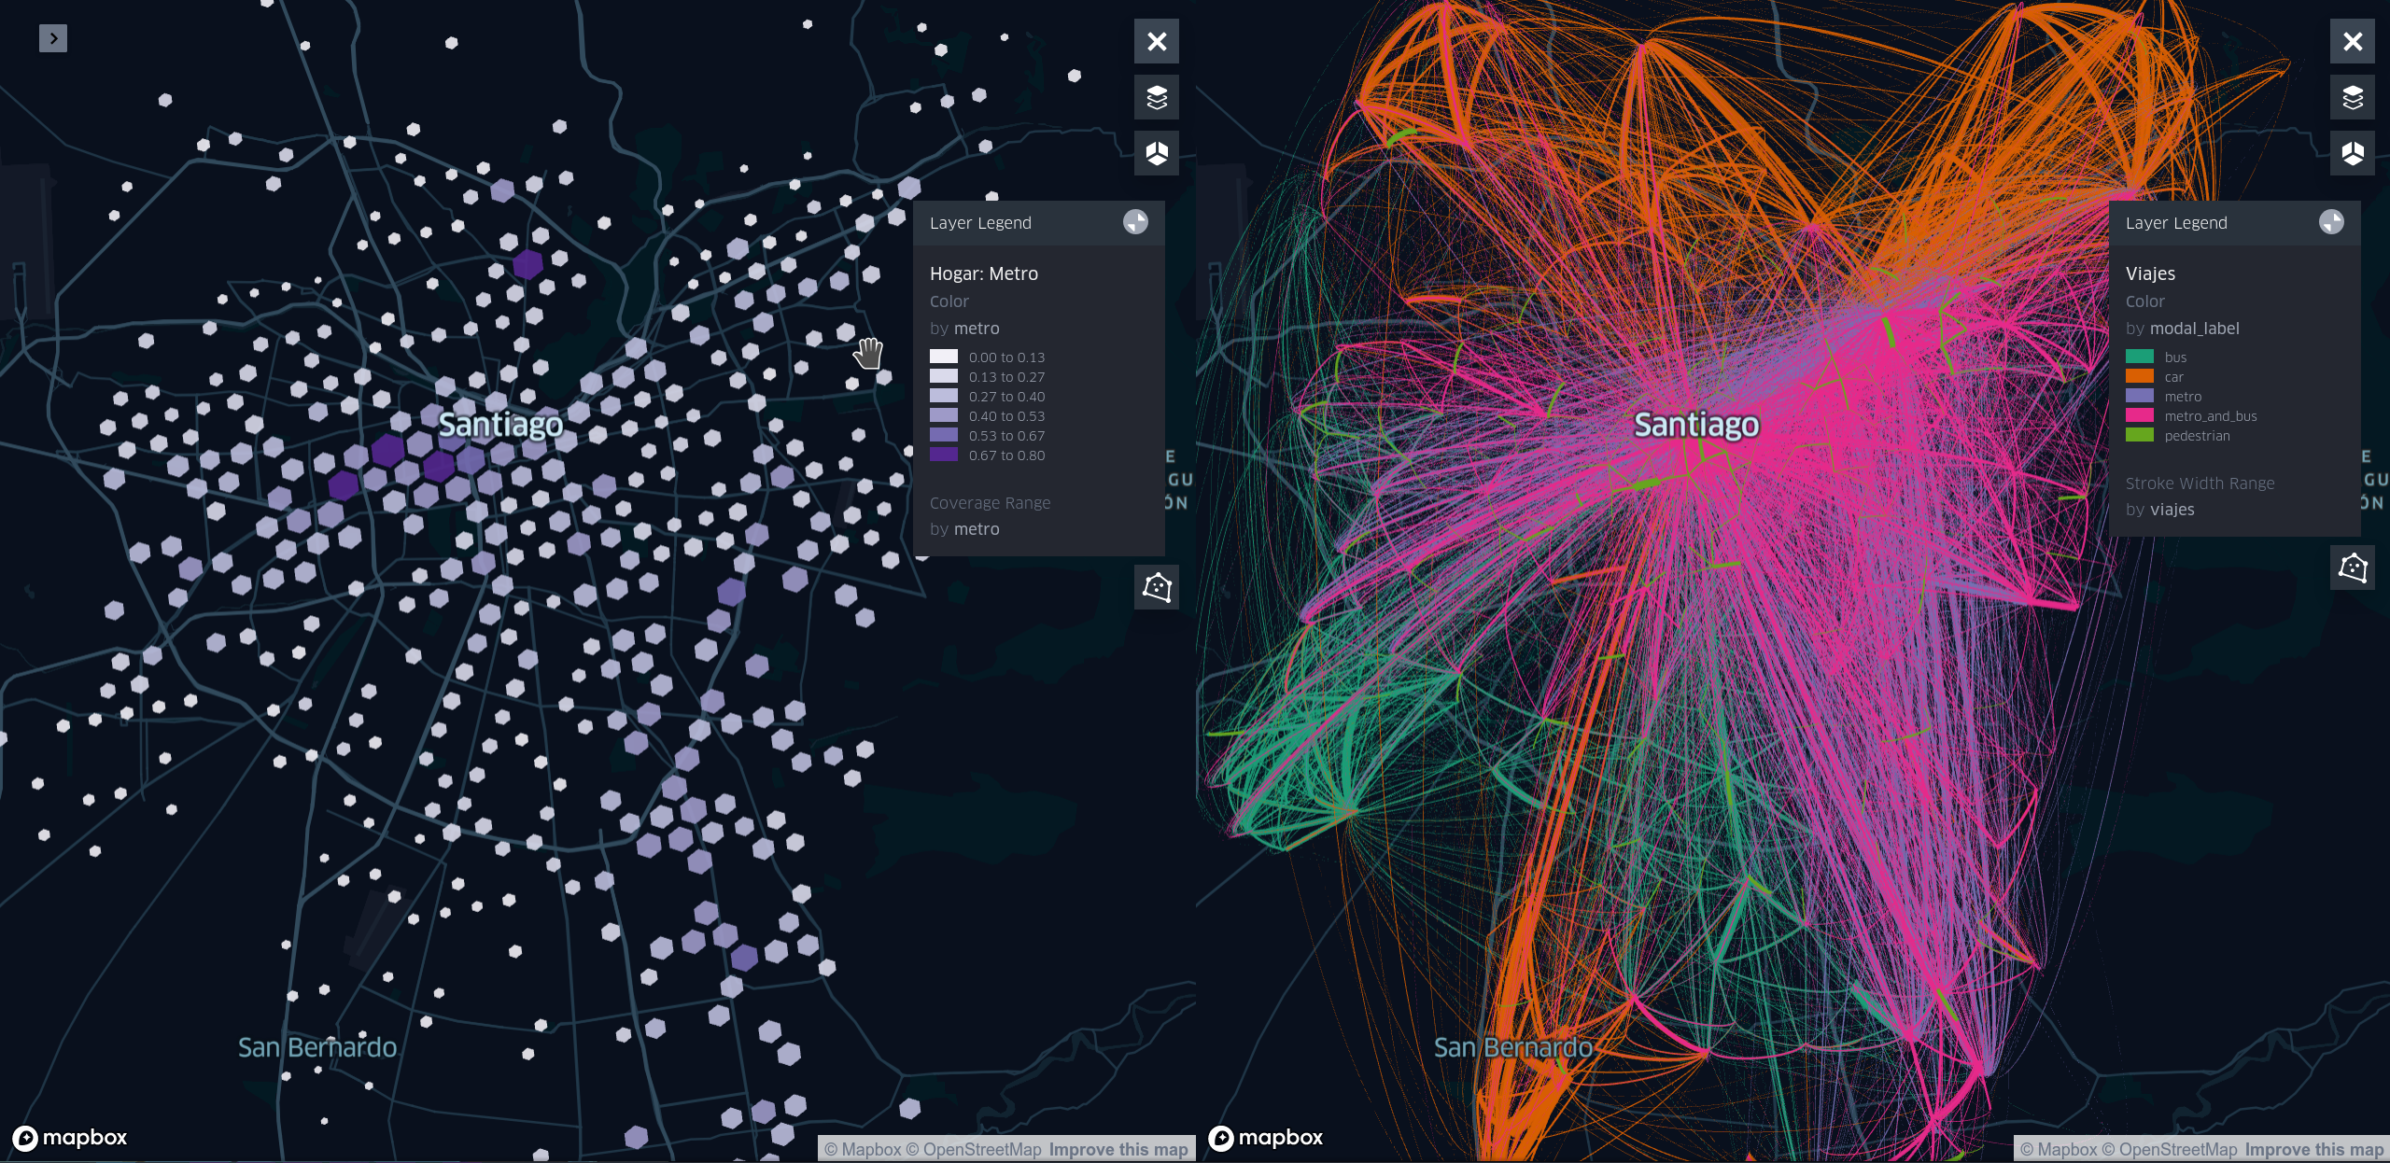The width and height of the screenshot is (2390, 1163).
Task: Click the orange car legend swatch
Action: pyautogui.click(x=2139, y=376)
